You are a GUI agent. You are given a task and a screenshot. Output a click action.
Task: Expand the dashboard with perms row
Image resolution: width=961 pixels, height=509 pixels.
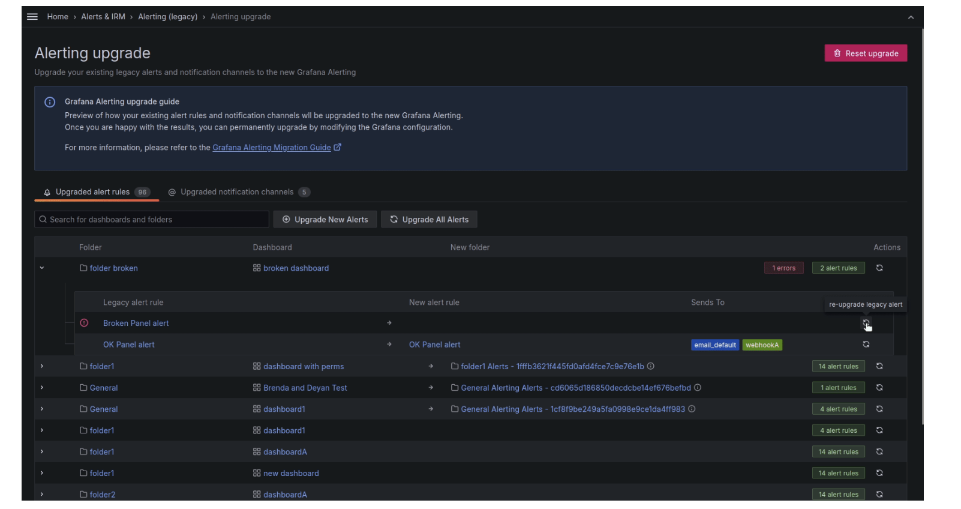(42, 366)
